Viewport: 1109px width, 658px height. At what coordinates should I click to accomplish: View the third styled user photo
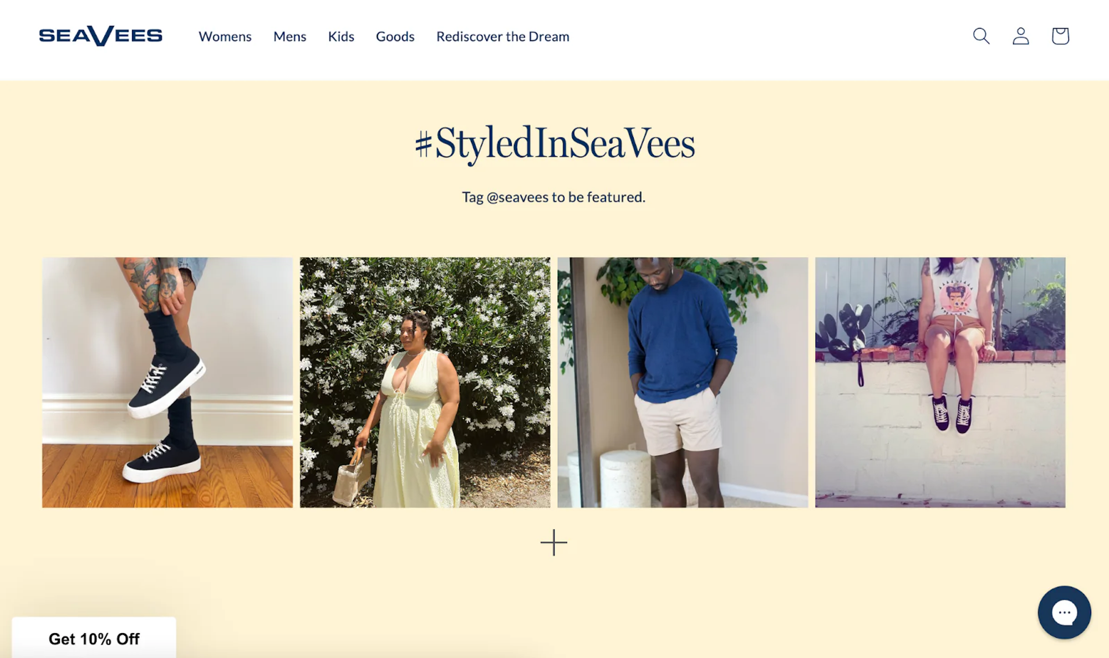[x=683, y=382]
